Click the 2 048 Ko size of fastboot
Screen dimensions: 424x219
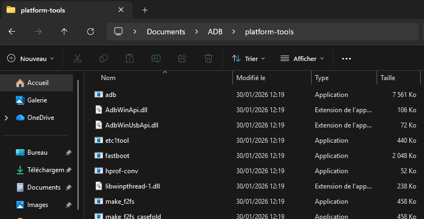(403, 156)
